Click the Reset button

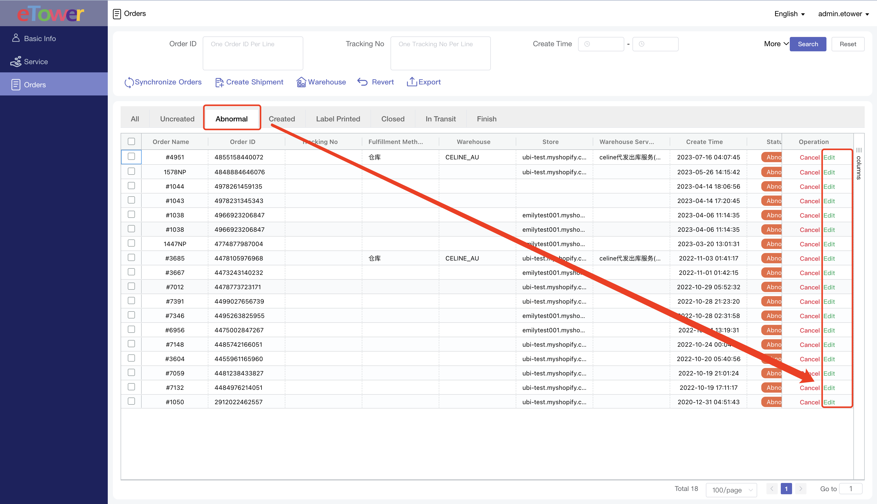(848, 44)
